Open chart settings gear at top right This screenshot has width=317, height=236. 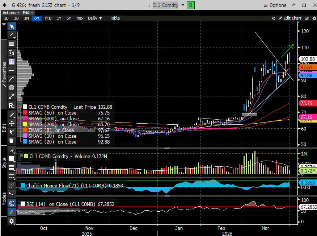point(314,18)
